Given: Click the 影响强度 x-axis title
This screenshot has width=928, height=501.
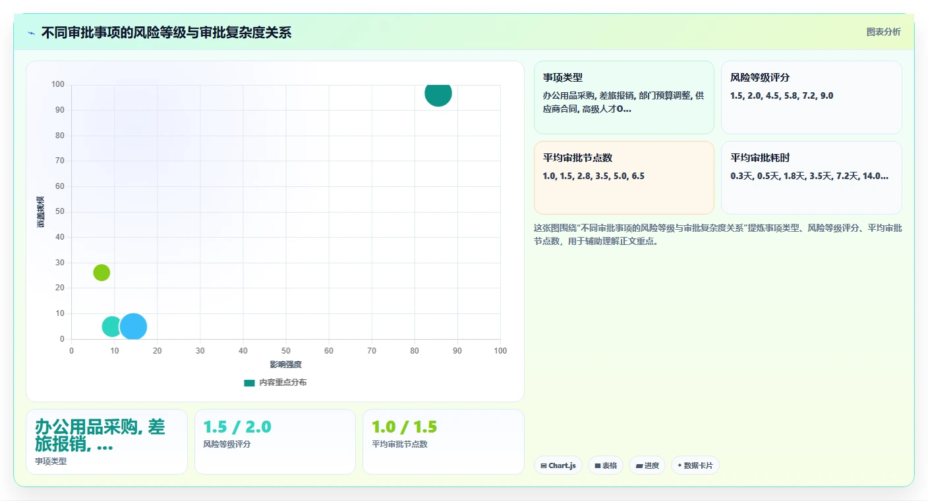Looking at the screenshot, I should click(285, 364).
